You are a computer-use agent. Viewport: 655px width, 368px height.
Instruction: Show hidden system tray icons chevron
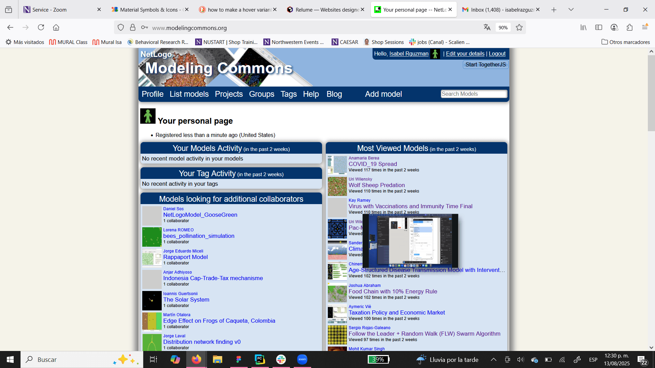tap(493, 359)
